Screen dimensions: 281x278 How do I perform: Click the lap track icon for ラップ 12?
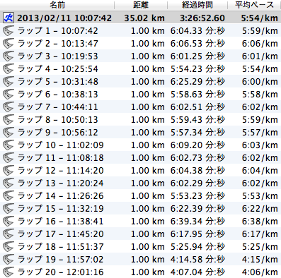(x=8, y=170)
